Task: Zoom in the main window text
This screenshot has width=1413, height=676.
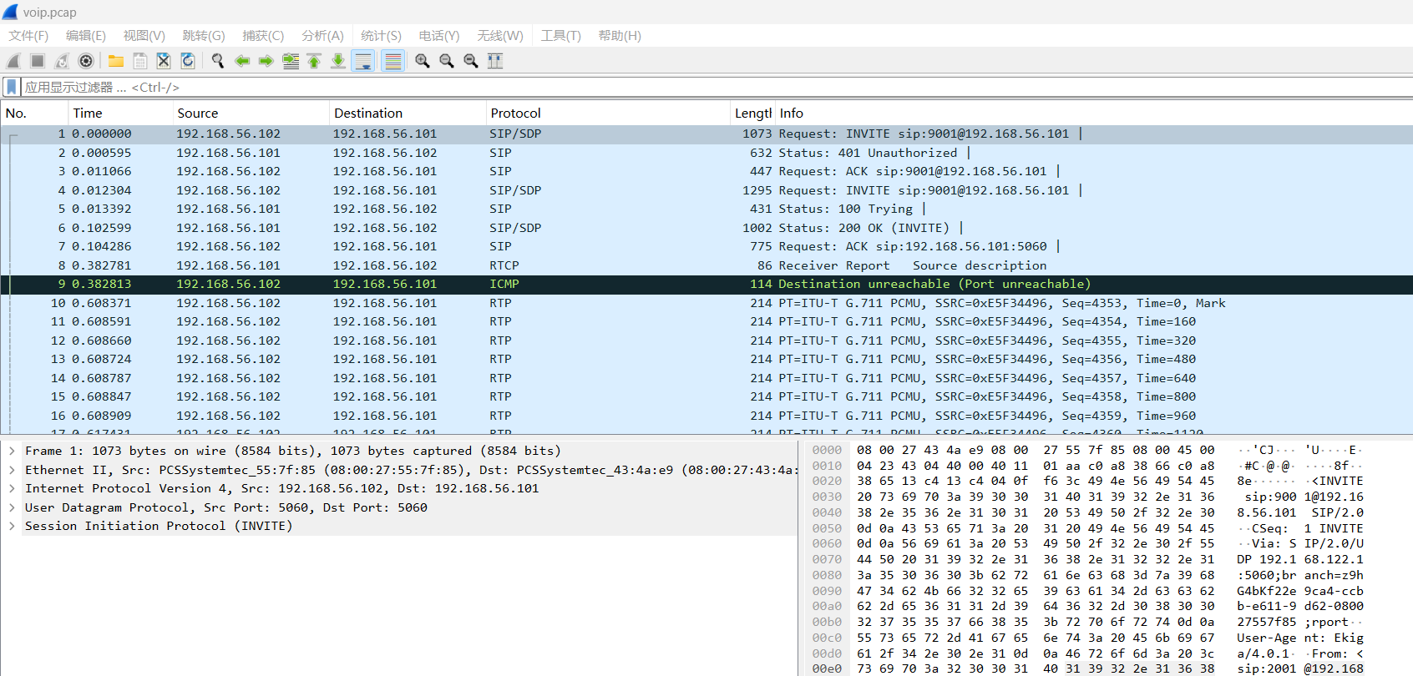Action: (423, 61)
